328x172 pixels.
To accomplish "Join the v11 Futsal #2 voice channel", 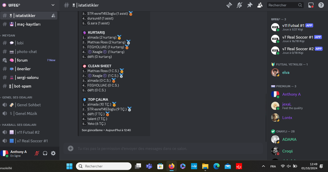I will click(x=29, y=132).
